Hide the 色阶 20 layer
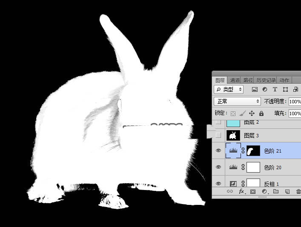Image resolution: width=301 pixels, height=227 pixels. click(x=218, y=167)
